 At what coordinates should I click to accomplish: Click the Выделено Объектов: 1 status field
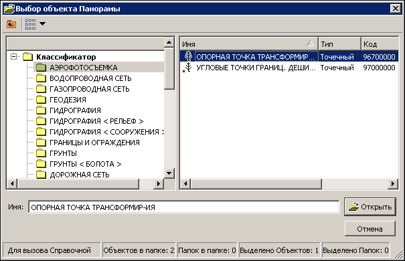coord(279,250)
